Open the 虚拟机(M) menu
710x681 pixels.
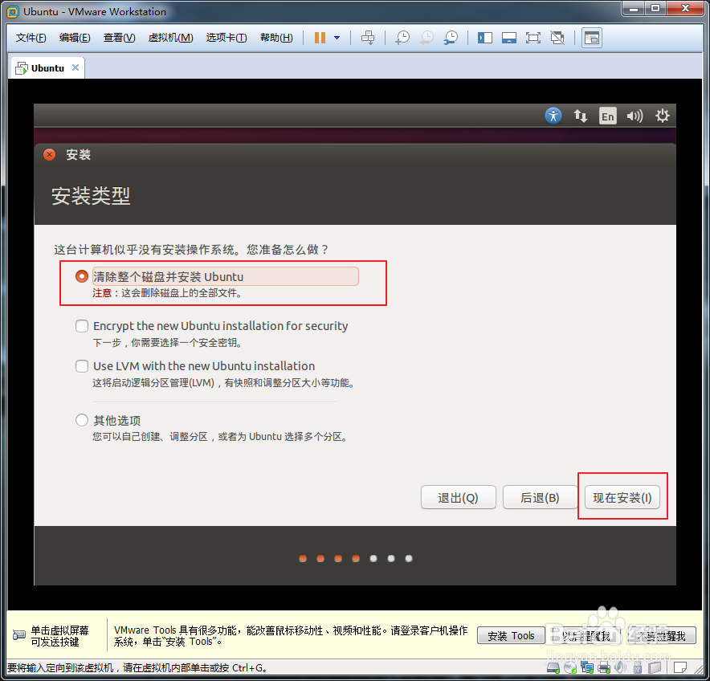(x=170, y=37)
